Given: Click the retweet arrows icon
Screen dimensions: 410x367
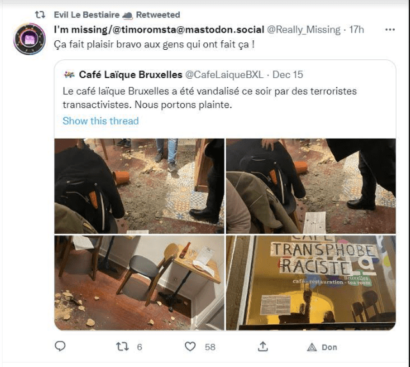Looking at the screenshot, I should (122, 347).
